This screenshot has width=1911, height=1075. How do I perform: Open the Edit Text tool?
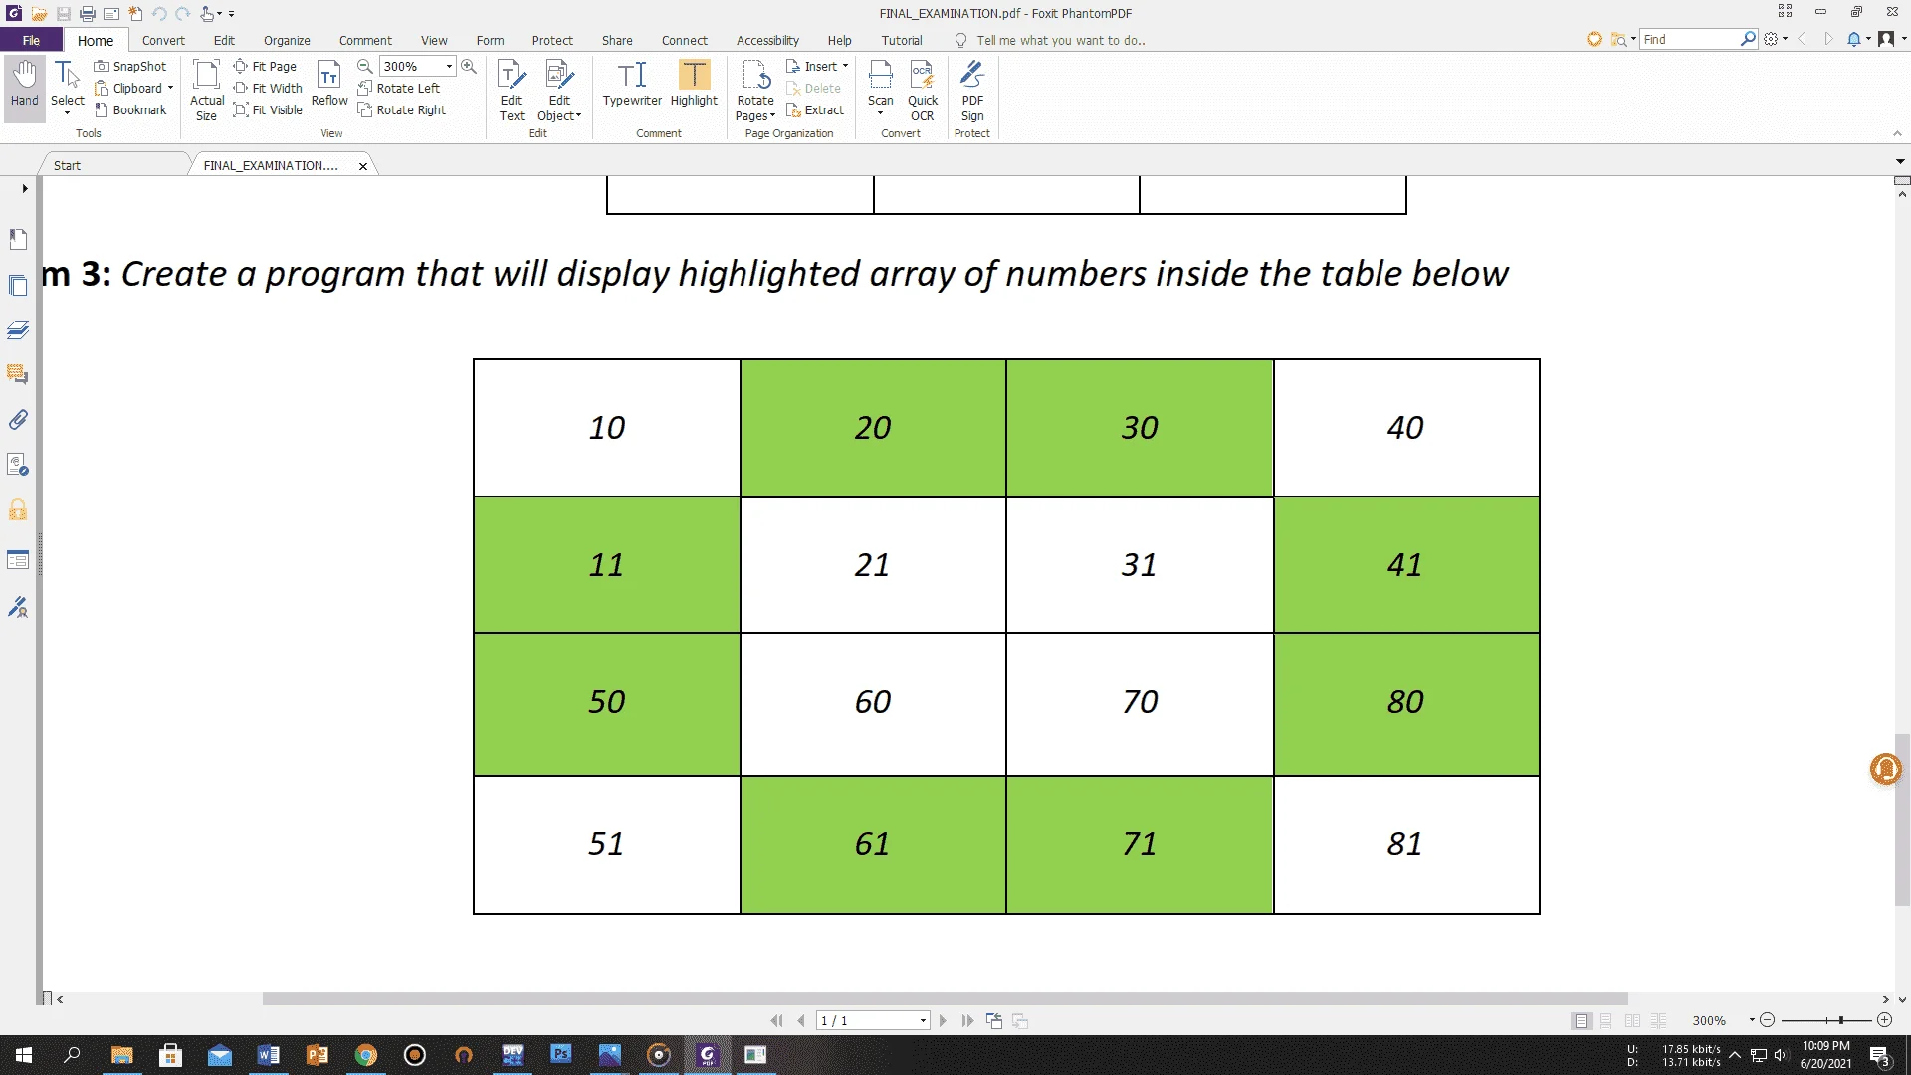[x=512, y=91]
